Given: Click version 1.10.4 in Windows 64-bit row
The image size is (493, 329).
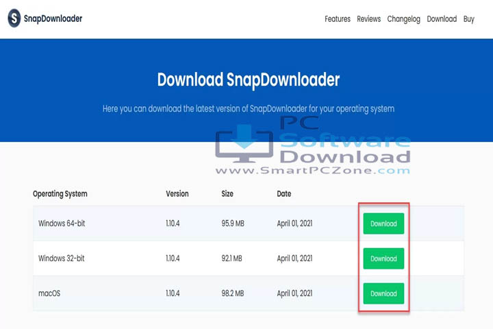Looking at the screenshot, I should [x=173, y=223].
